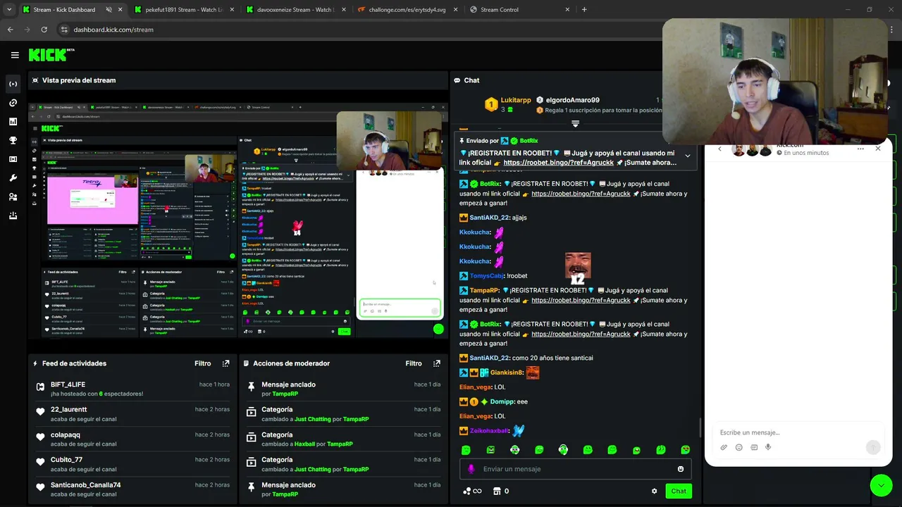Click elgordoAmaro99 in the chat leaderboard
This screenshot has width=902, height=507.
[572, 100]
